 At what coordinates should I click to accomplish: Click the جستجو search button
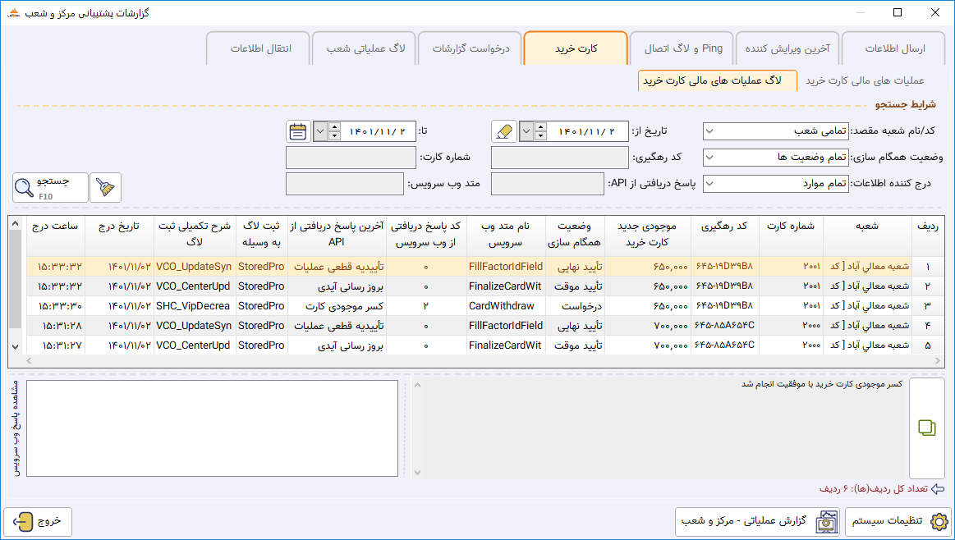51,187
